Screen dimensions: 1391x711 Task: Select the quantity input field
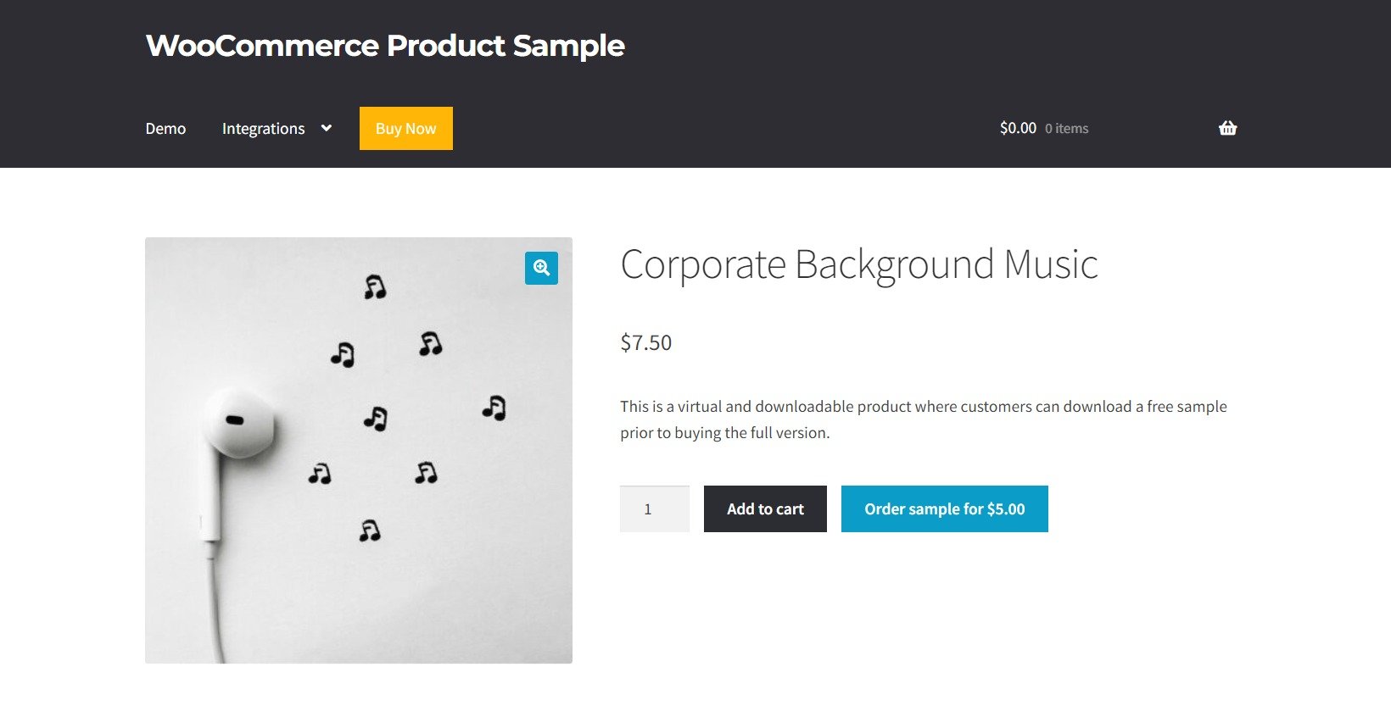point(654,508)
